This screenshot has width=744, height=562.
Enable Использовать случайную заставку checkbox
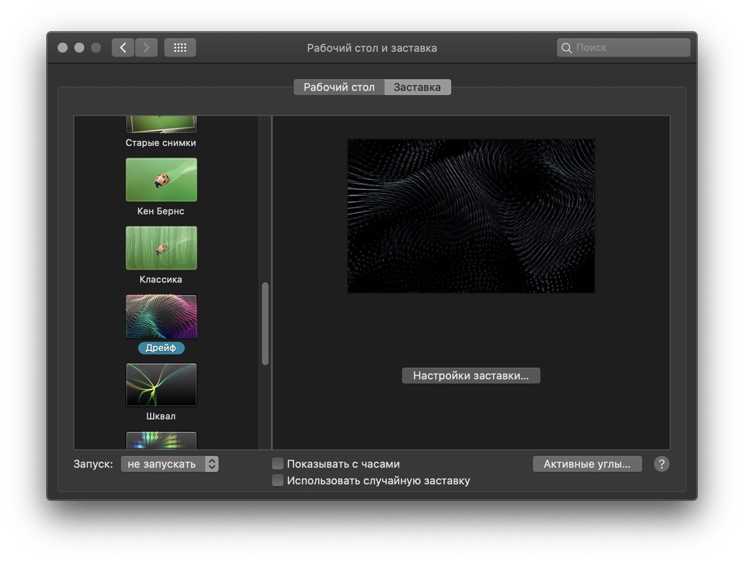278,481
